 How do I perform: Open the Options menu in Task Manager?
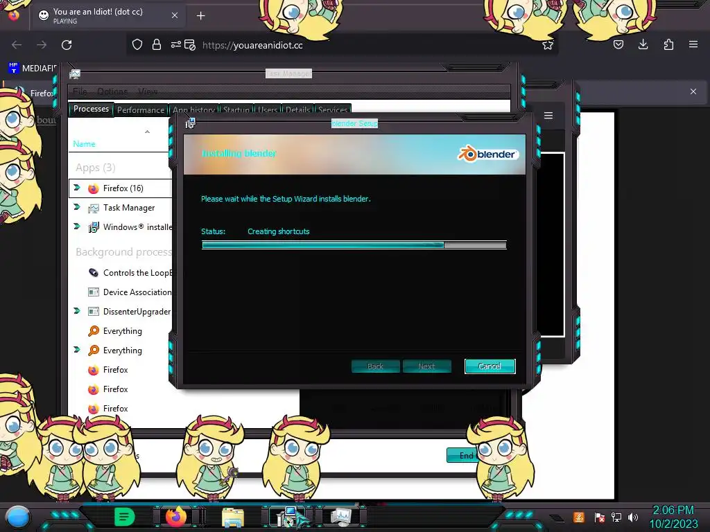[x=112, y=92]
